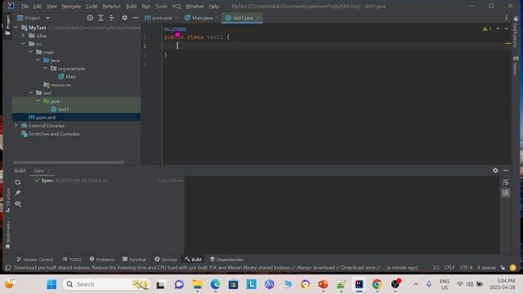The image size is (523, 294).
Task: Expand External Libraries node
Action: point(16,126)
